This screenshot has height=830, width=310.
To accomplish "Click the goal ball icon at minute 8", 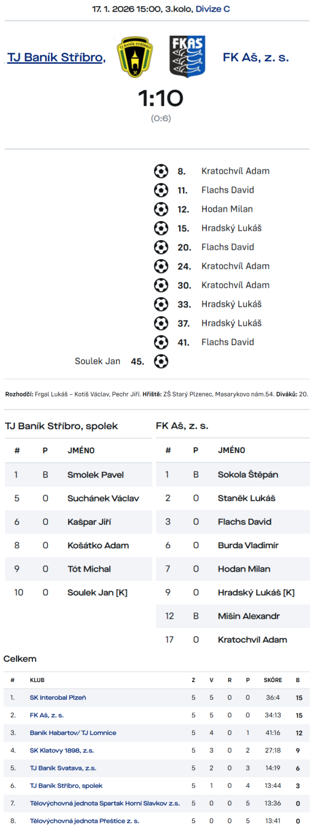I will tap(161, 171).
